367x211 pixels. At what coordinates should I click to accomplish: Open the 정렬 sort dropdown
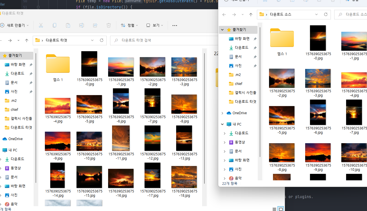(x=129, y=25)
